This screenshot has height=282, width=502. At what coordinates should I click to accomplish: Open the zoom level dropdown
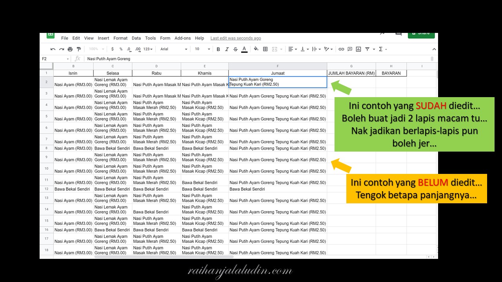click(96, 49)
